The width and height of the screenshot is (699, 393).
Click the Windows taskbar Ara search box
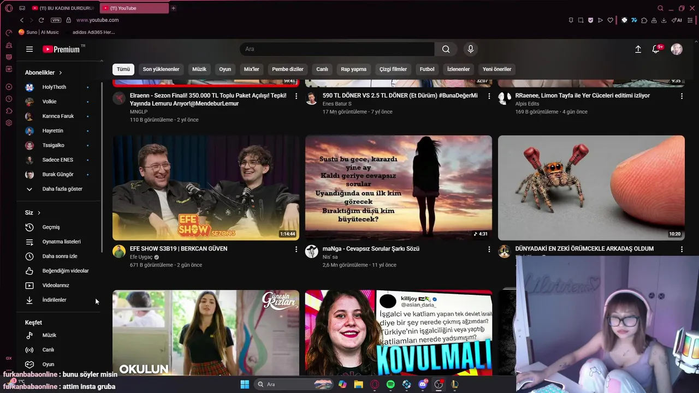pos(293,384)
